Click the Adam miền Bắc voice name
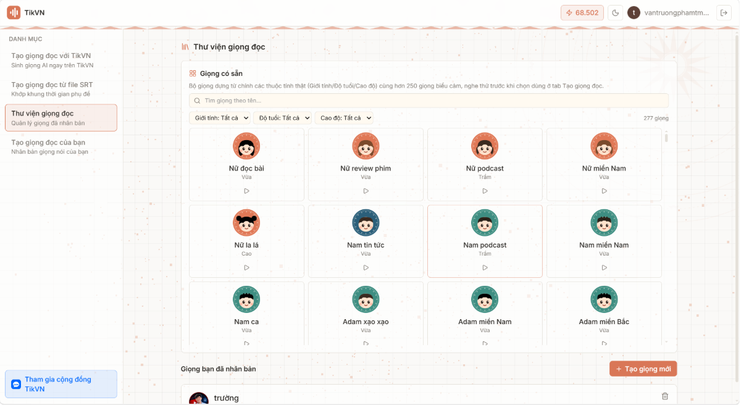Viewport: 741px width, 405px height. 604,322
